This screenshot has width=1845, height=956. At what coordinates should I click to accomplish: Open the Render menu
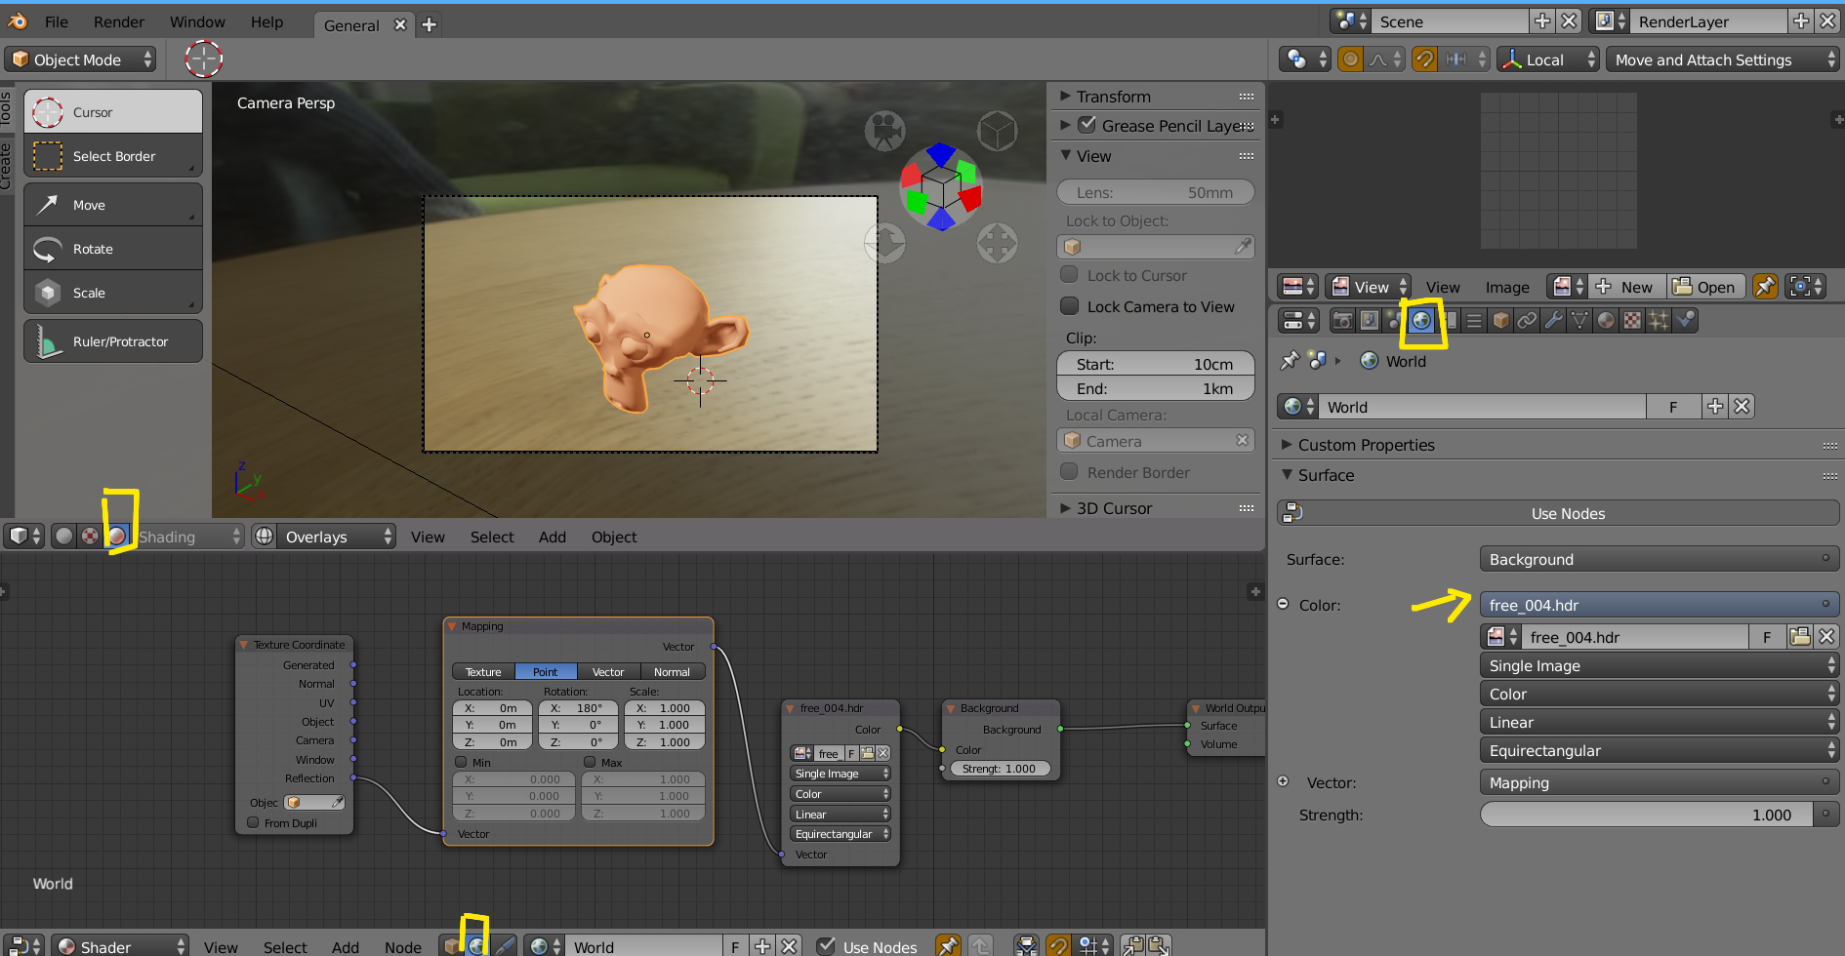tap(118, 21)
